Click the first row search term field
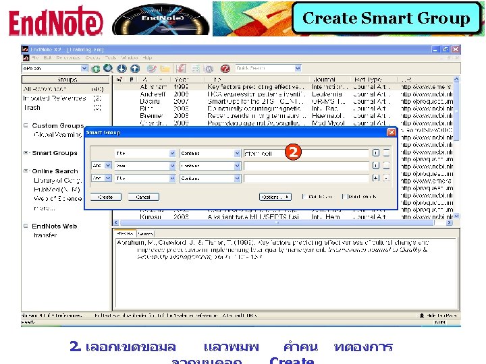Image resolution: width=486 pixels, height=364 pixels. (306, 153)
